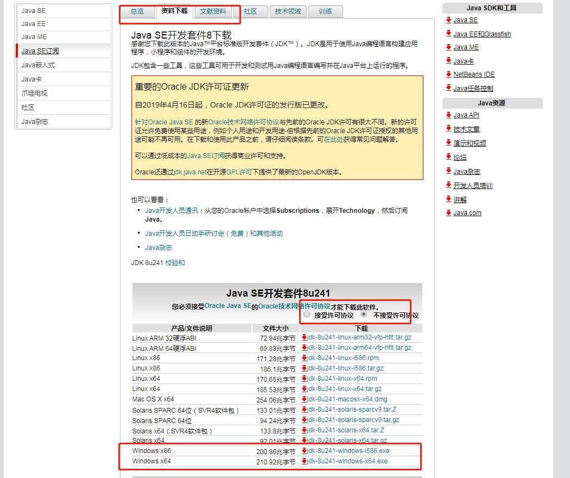Screen dimensions: 570x478
Task: Open the 社区 tab
Action: (x=250, y=11)
